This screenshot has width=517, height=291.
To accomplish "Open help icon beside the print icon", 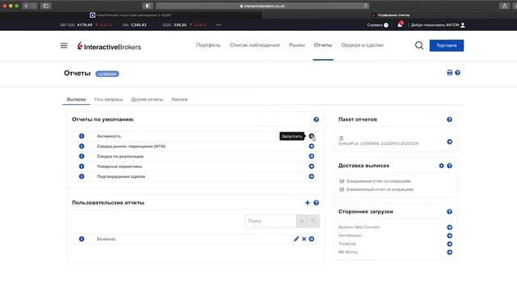I will coord(458,73).
